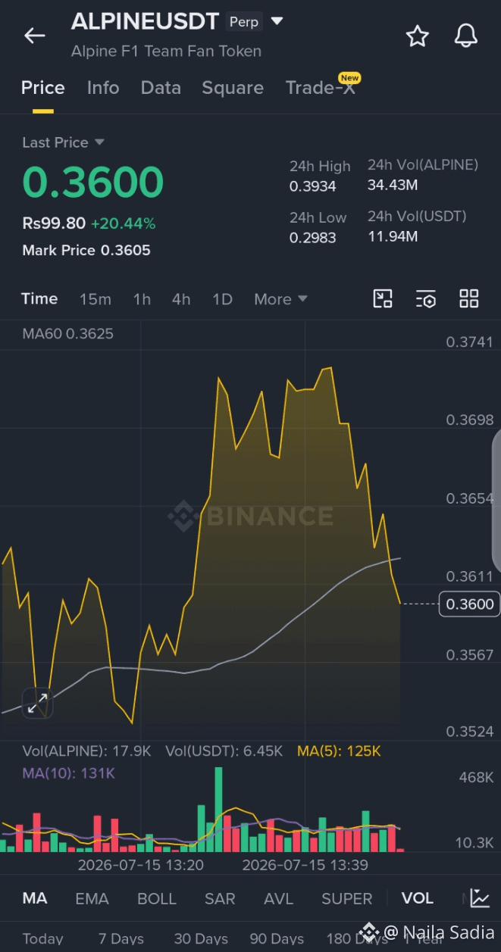Select the Time chart interval
The width and height of the screenshot is (501, 952).
click(x=39, y=298)
